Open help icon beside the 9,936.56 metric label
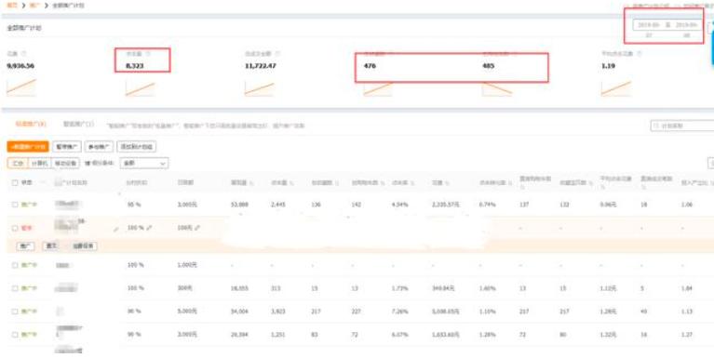The width and height of the screenshot is (714, 358). point(24,54)
